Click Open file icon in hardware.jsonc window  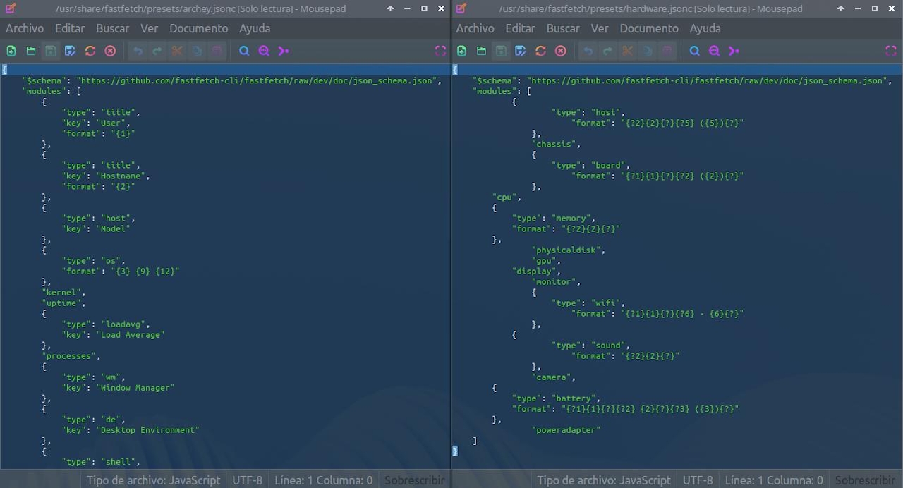pos(481,51)
